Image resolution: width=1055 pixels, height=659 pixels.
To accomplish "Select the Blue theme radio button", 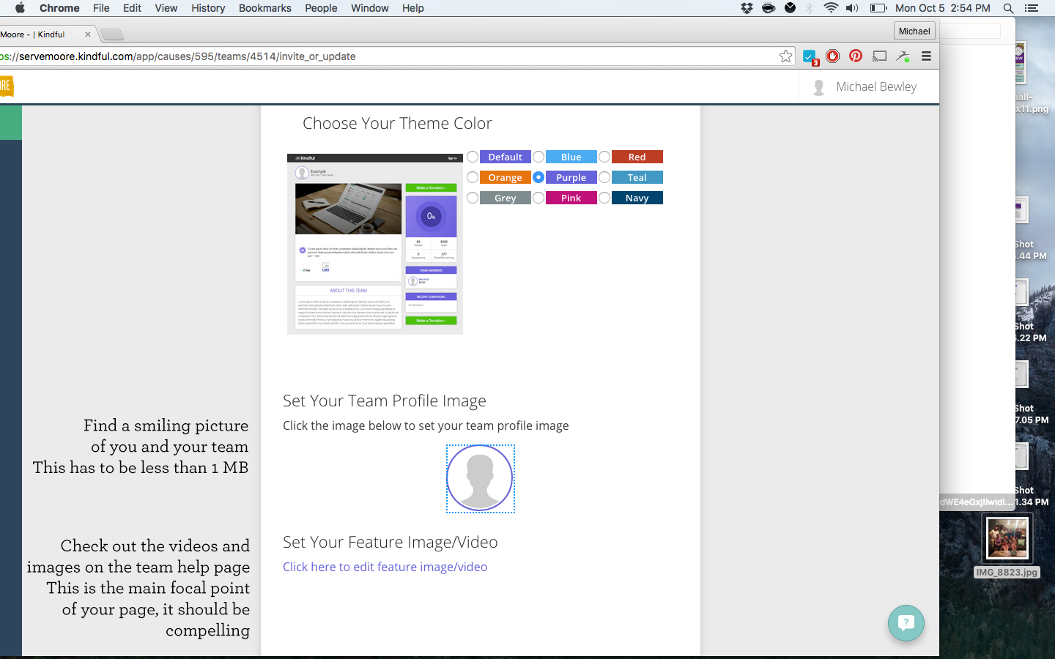I will [x=538, y=157].
